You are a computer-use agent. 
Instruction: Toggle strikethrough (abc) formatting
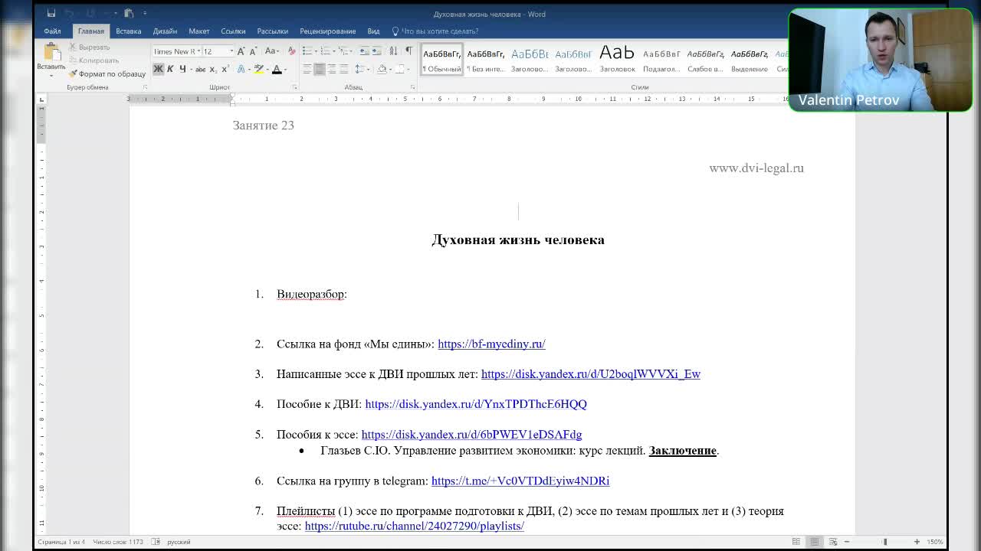click(200, 69)
